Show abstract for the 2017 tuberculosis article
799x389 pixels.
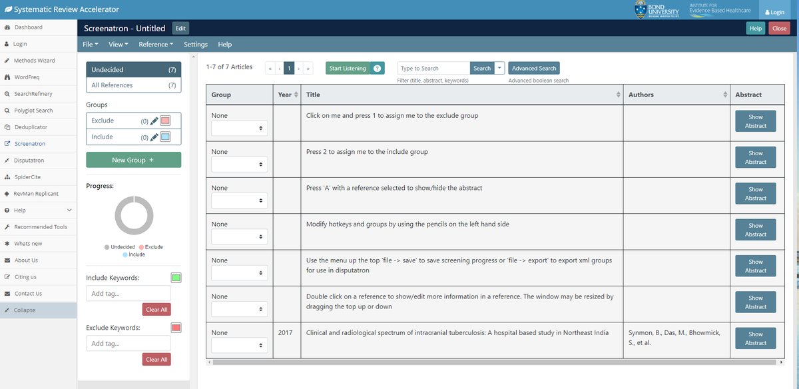coord(756,338)
